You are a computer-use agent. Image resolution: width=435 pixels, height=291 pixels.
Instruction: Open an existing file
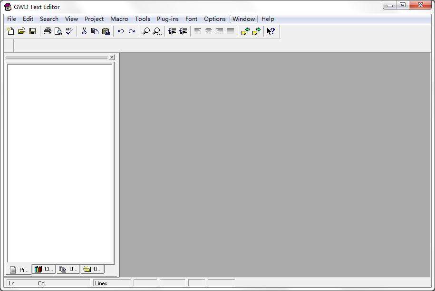(x=21, y=31)
